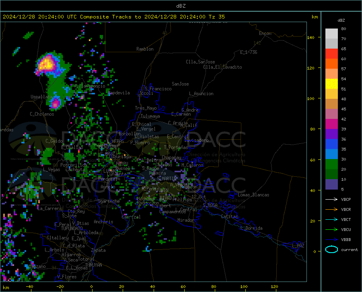Click the Anchoris label
Screen dimensions: 362x292
pos(103,222)
